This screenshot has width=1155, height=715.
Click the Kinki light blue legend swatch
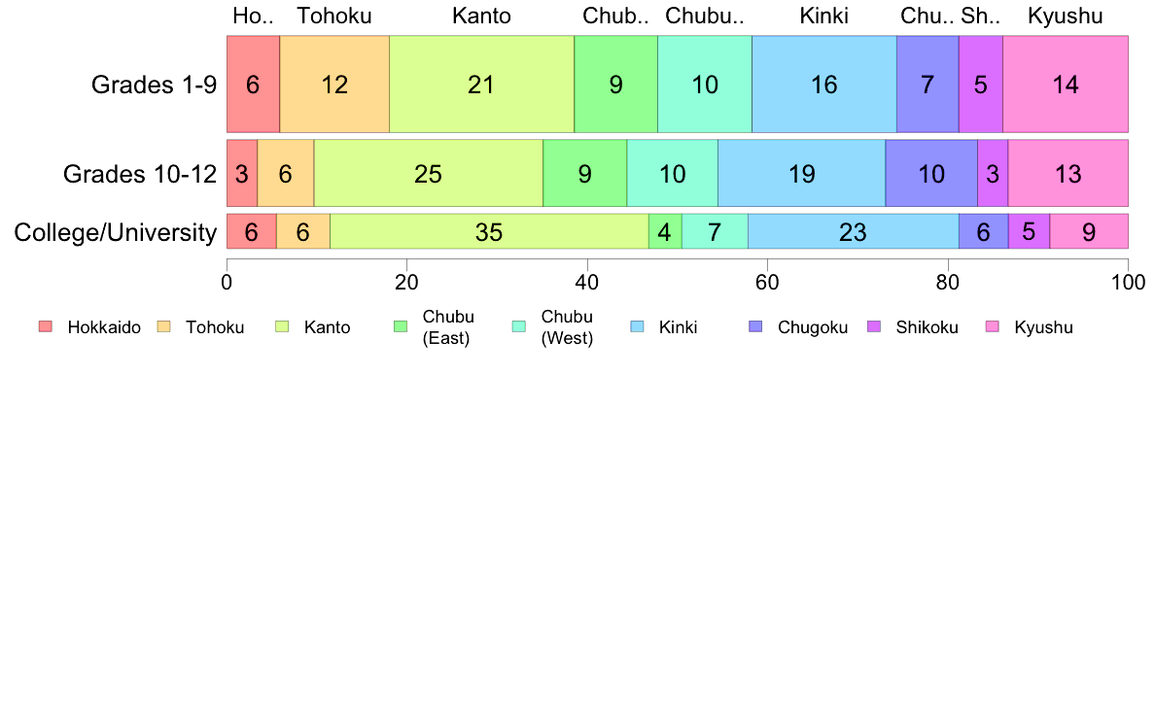(637, 327)
